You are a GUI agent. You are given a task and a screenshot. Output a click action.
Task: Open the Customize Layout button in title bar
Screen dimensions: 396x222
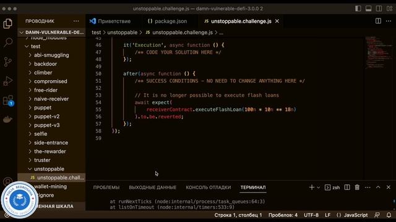tap(389, 9)
